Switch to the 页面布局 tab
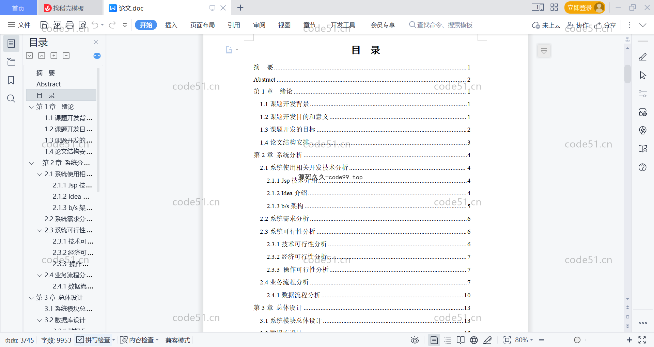This screenshot has width=654, height=347. pyautogui.click(x=202, y=25)
